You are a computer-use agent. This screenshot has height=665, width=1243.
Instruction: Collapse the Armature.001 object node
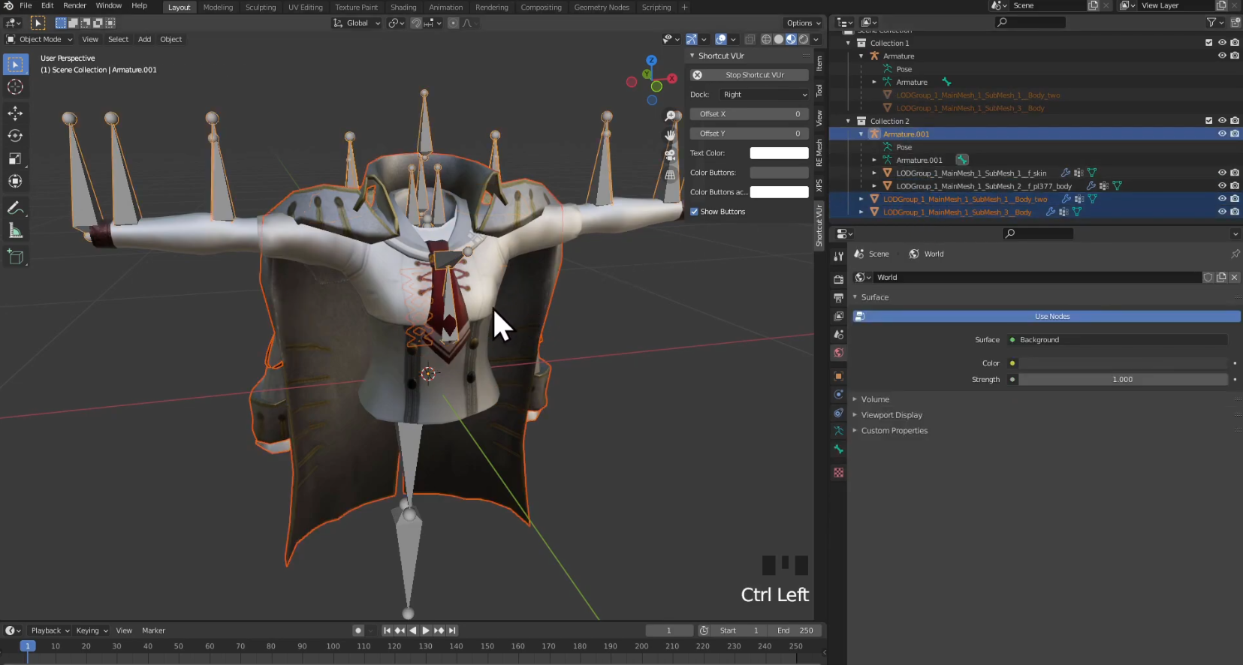(861, 134)
